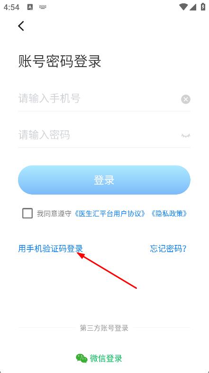Open the 《隐私政策》 link
The height and width of the screenshot is (373, 209).
click(x=169, y=213)
